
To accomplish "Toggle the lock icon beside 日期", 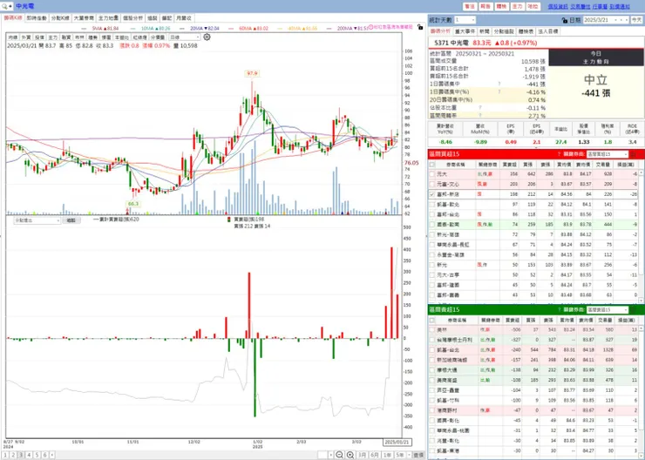I will (x=565, y=20).
